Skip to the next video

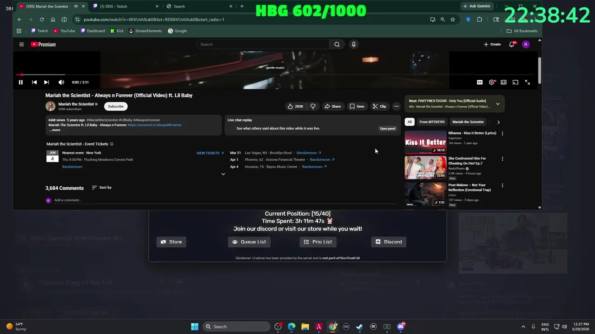click(46, 82)
